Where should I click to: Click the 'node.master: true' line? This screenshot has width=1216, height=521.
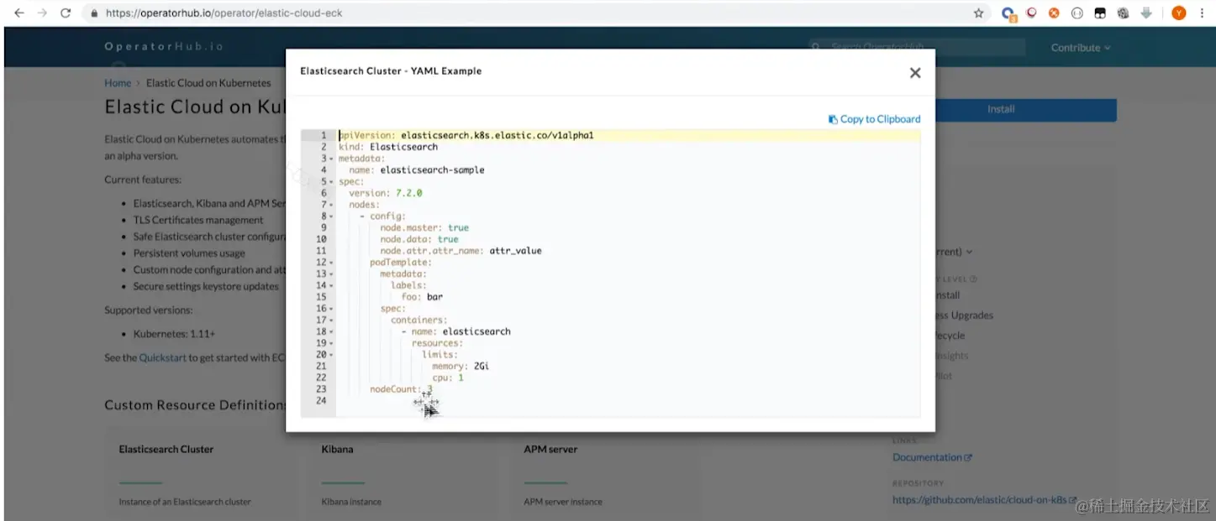click(424, 228)
